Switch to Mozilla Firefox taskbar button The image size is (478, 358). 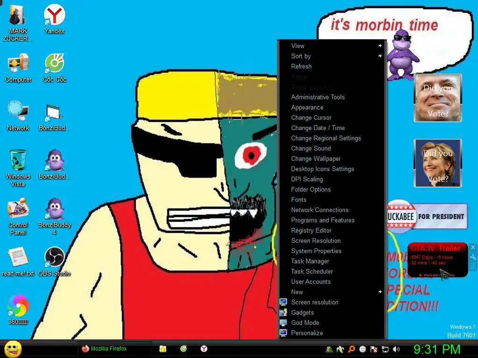pyautogui.click(x=114, y=349)
